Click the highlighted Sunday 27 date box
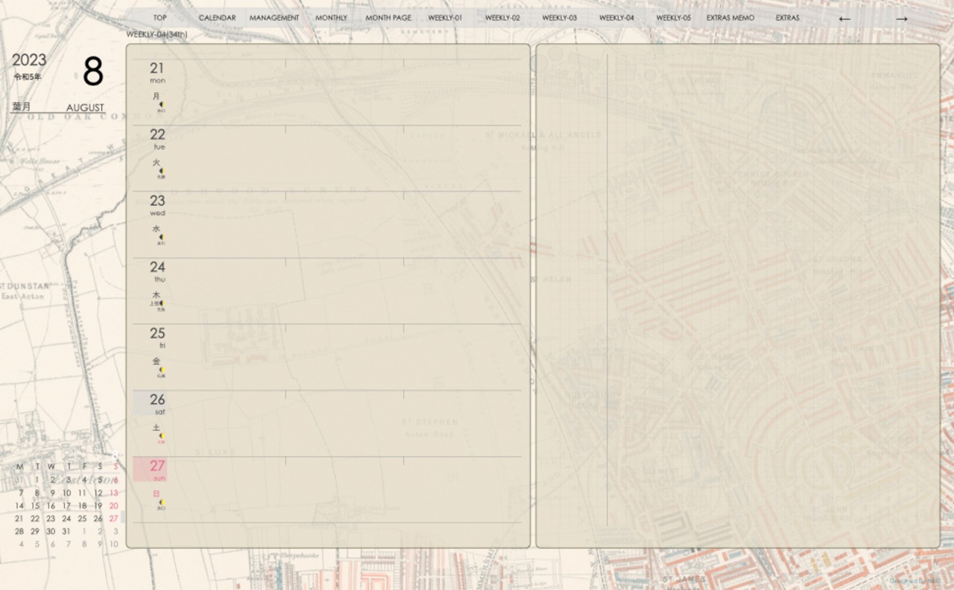Image resolution: width=954 pixels, height=590 pixels. coord(151,469)
